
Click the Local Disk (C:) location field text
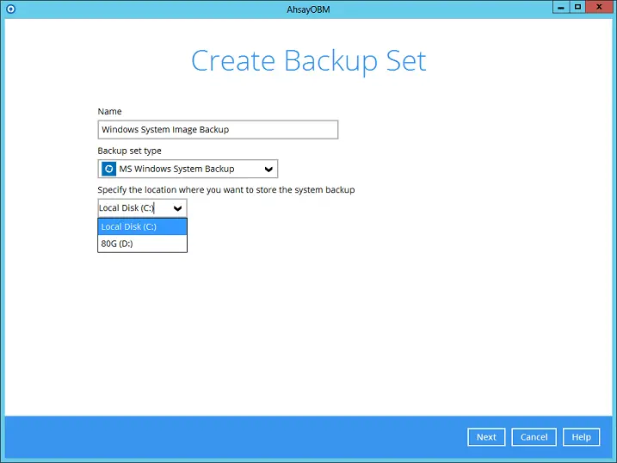[x=126, y=207]
